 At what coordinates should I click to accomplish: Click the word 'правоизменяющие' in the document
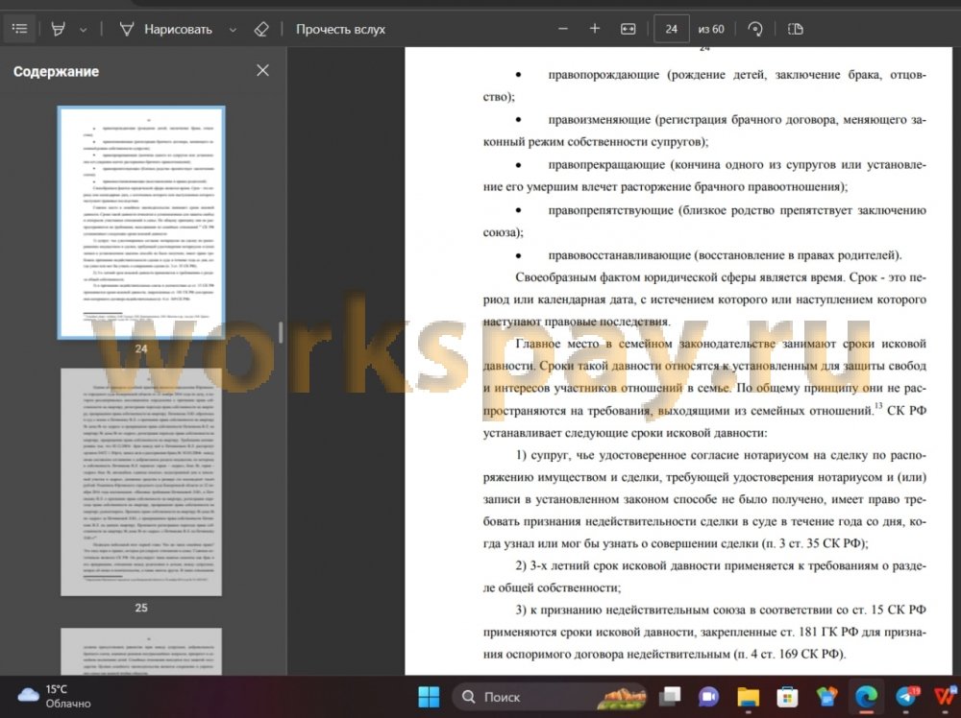click(599, 119)
